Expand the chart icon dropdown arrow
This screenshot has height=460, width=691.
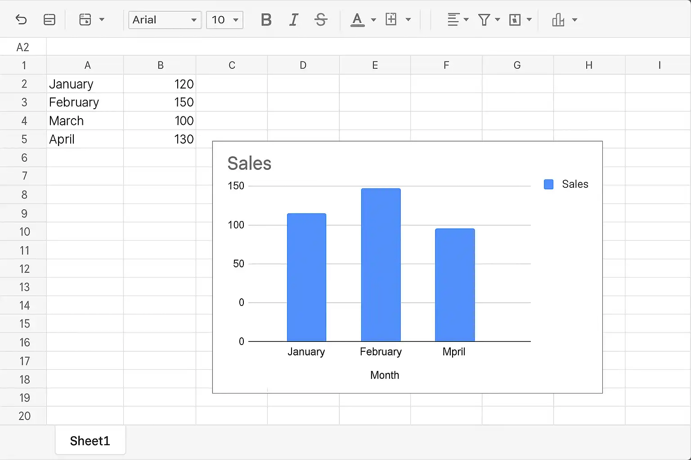(574, 20)
